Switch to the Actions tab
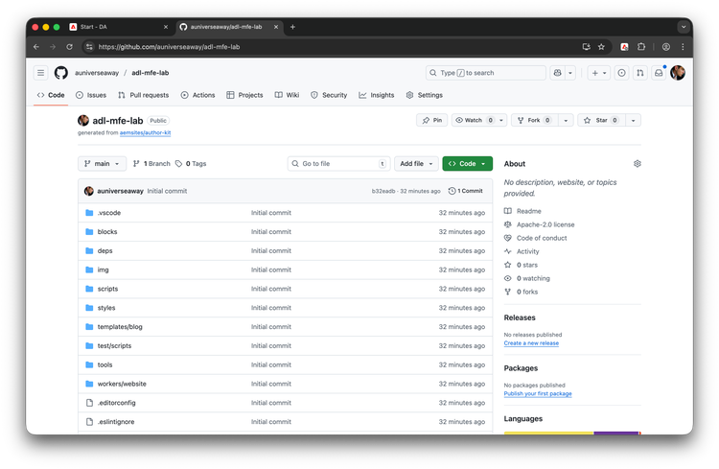 pyautogui.click(x=198, y=95)
